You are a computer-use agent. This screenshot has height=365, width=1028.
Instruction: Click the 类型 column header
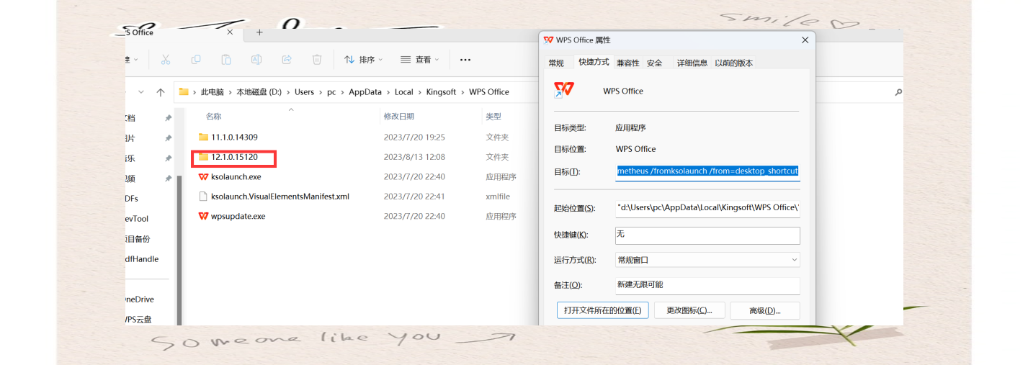pyautogui.click(x=493, y=116)
